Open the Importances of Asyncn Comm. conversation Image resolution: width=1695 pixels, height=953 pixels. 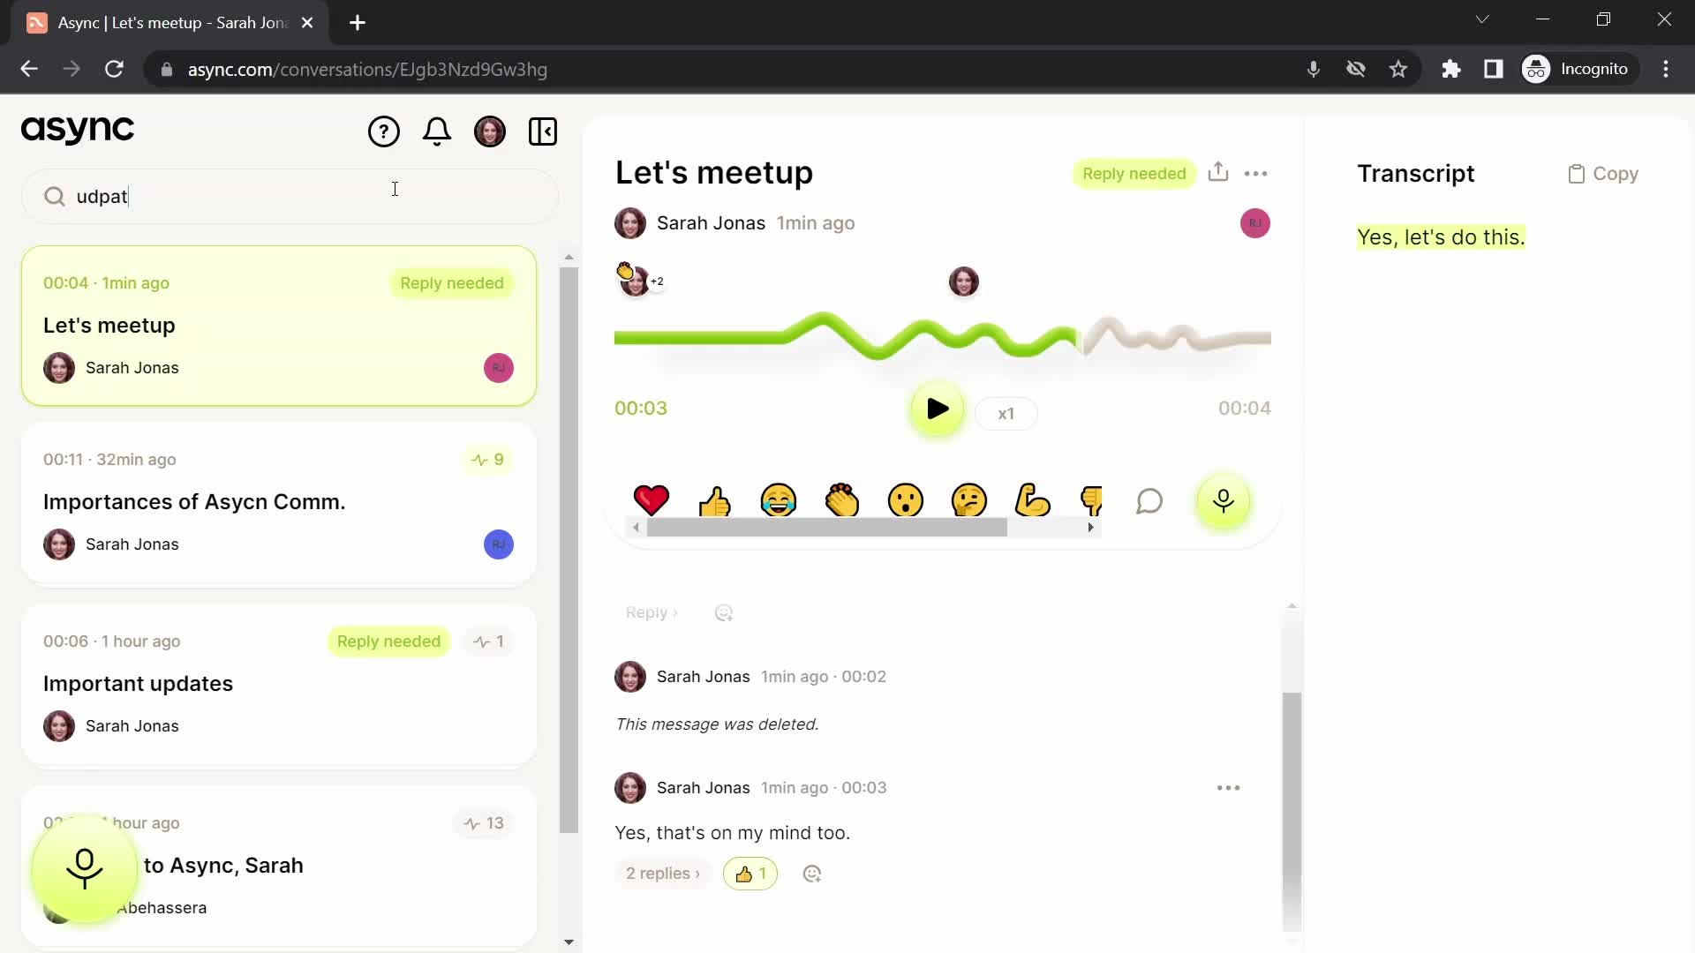[194, 501]
